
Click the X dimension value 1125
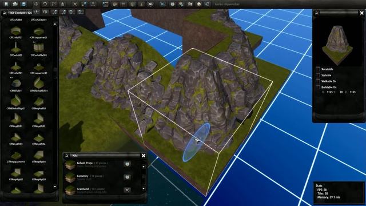pos(329,92)
